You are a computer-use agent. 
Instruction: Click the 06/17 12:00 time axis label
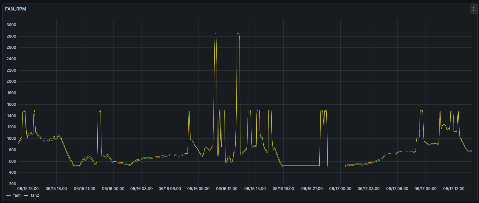click(x=454, y=189)
